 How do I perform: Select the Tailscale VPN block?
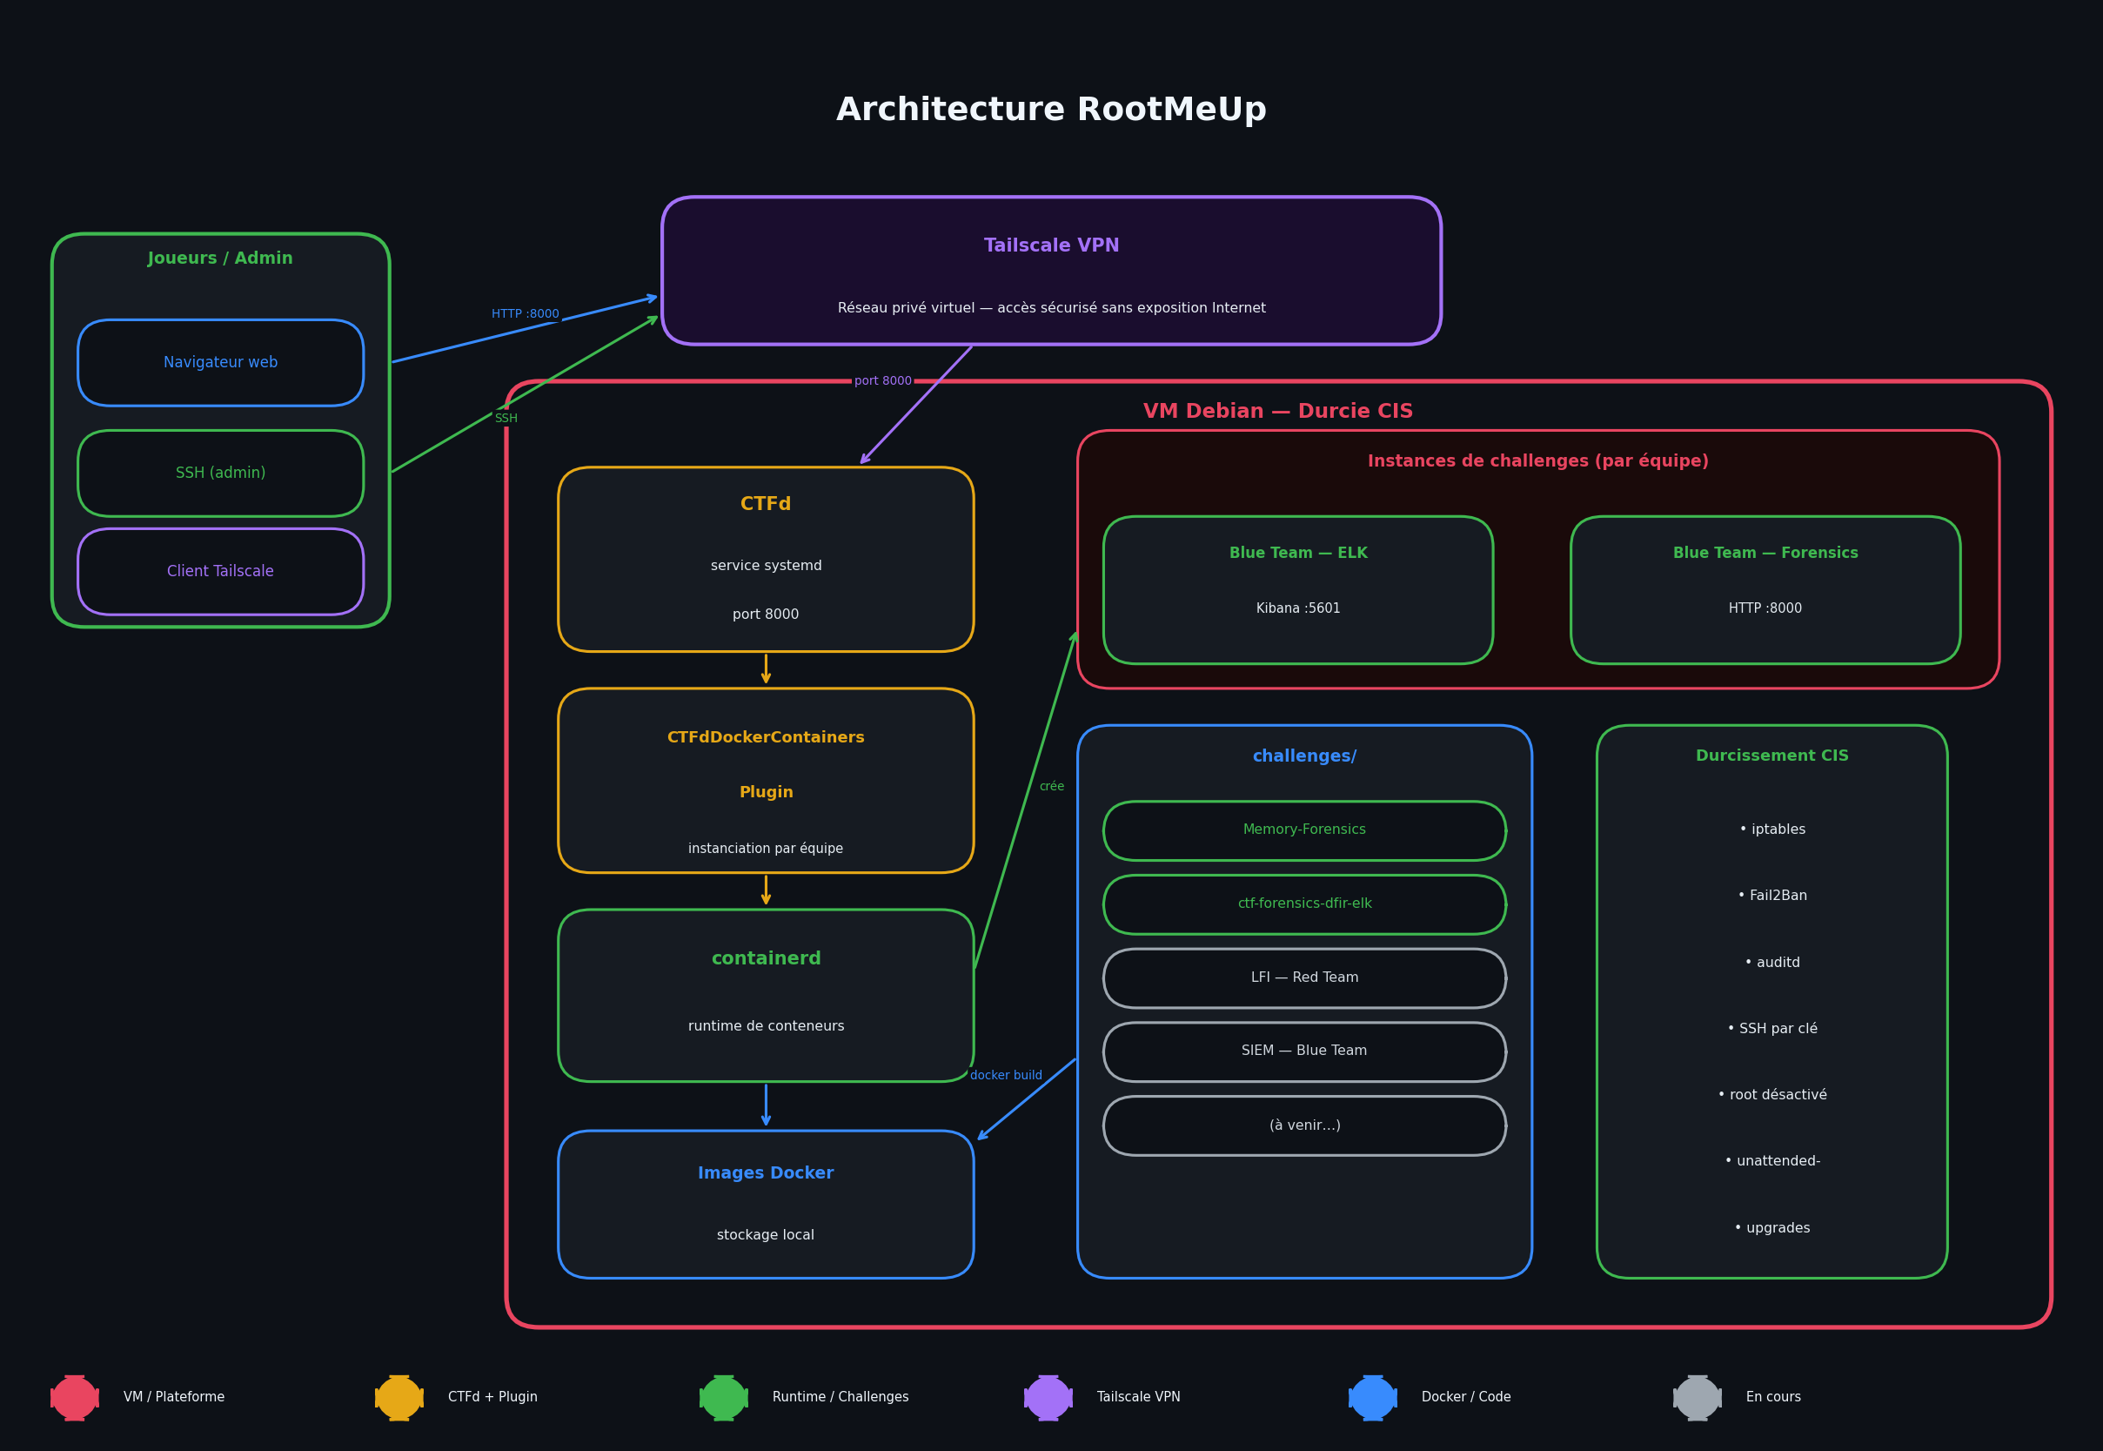1050,271
